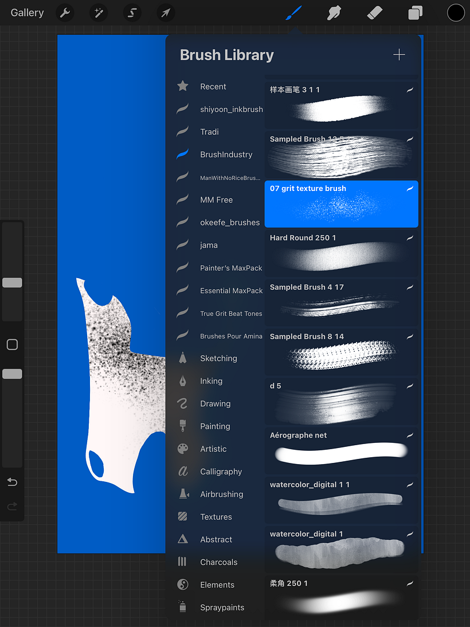This screenshot has width=470, height=627.
Task: Open the Airbrushing brush set
Action: coord(218,494)
